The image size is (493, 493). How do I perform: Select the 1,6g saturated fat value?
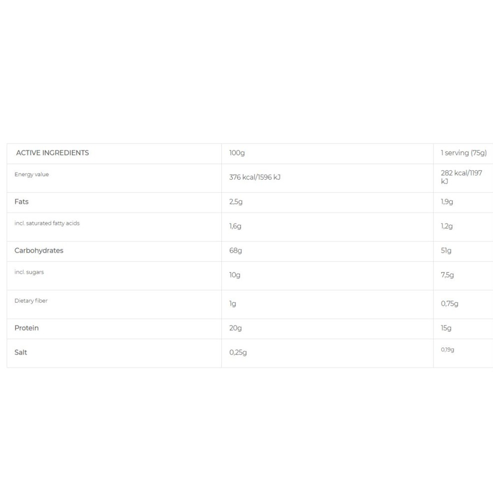pos(235,226)
